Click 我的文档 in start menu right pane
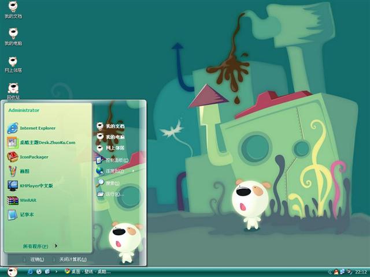Screen dimensions: 370x277 [x=110, y=126]
